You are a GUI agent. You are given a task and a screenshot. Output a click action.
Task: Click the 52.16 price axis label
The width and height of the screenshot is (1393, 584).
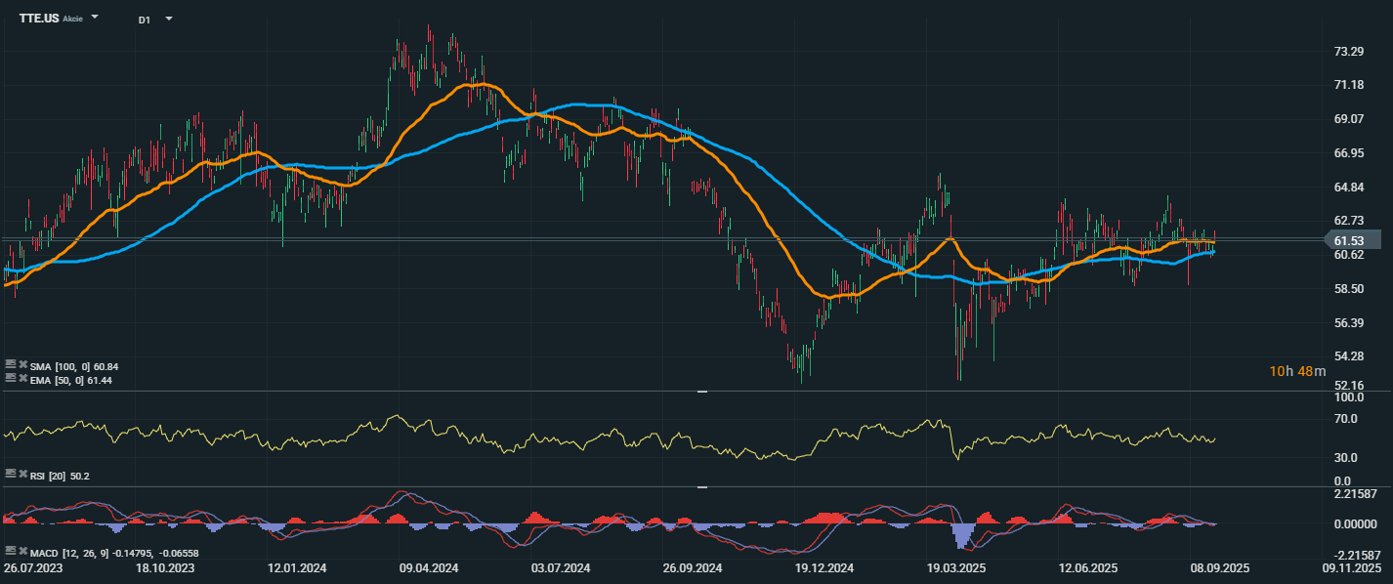point(1348,386)
